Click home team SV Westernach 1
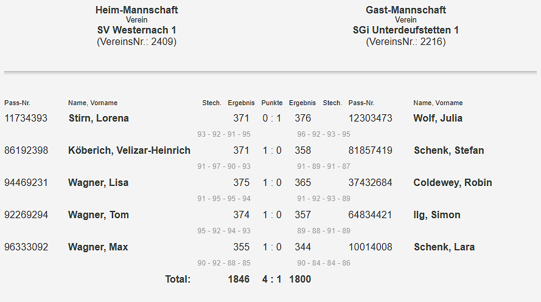This screenshot has height=302, width=541. pyautogui.click(x=137, y=30)
